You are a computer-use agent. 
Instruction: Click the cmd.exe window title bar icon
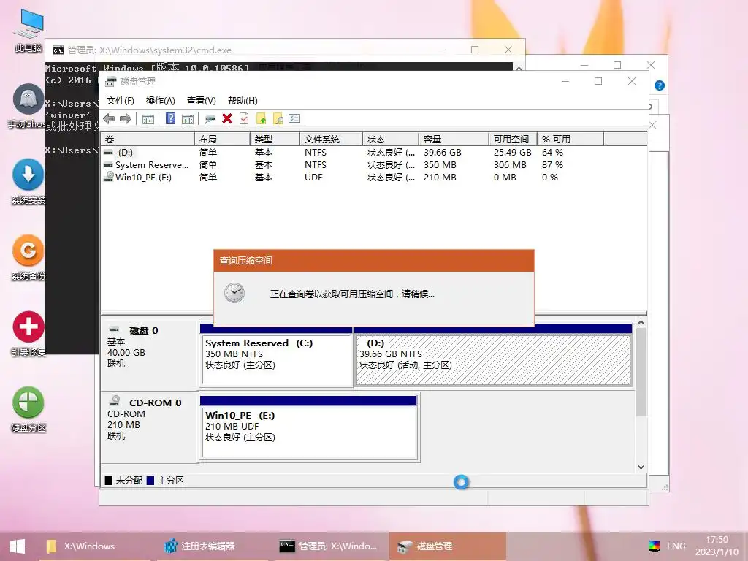58,50
